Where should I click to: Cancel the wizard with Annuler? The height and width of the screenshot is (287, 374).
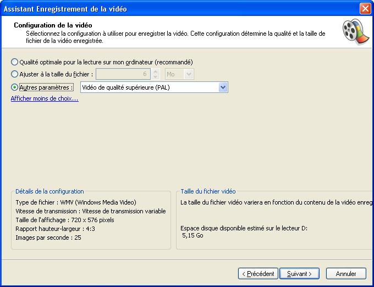(x=346, y=273)
